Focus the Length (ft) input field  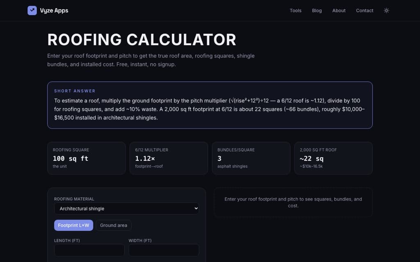[x=89, y=250]
